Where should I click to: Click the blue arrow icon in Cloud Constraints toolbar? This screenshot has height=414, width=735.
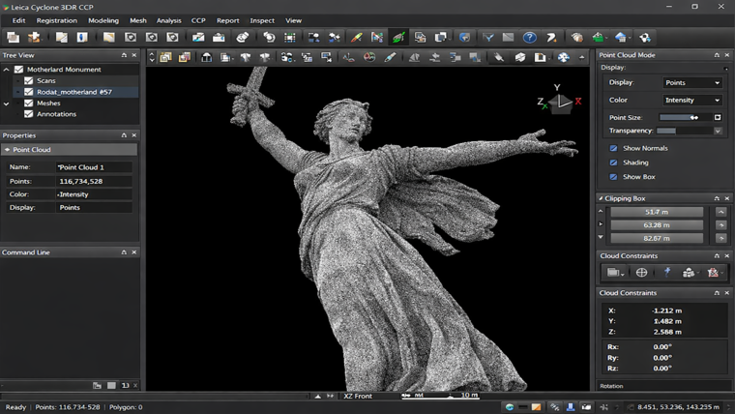coord(667,273)
